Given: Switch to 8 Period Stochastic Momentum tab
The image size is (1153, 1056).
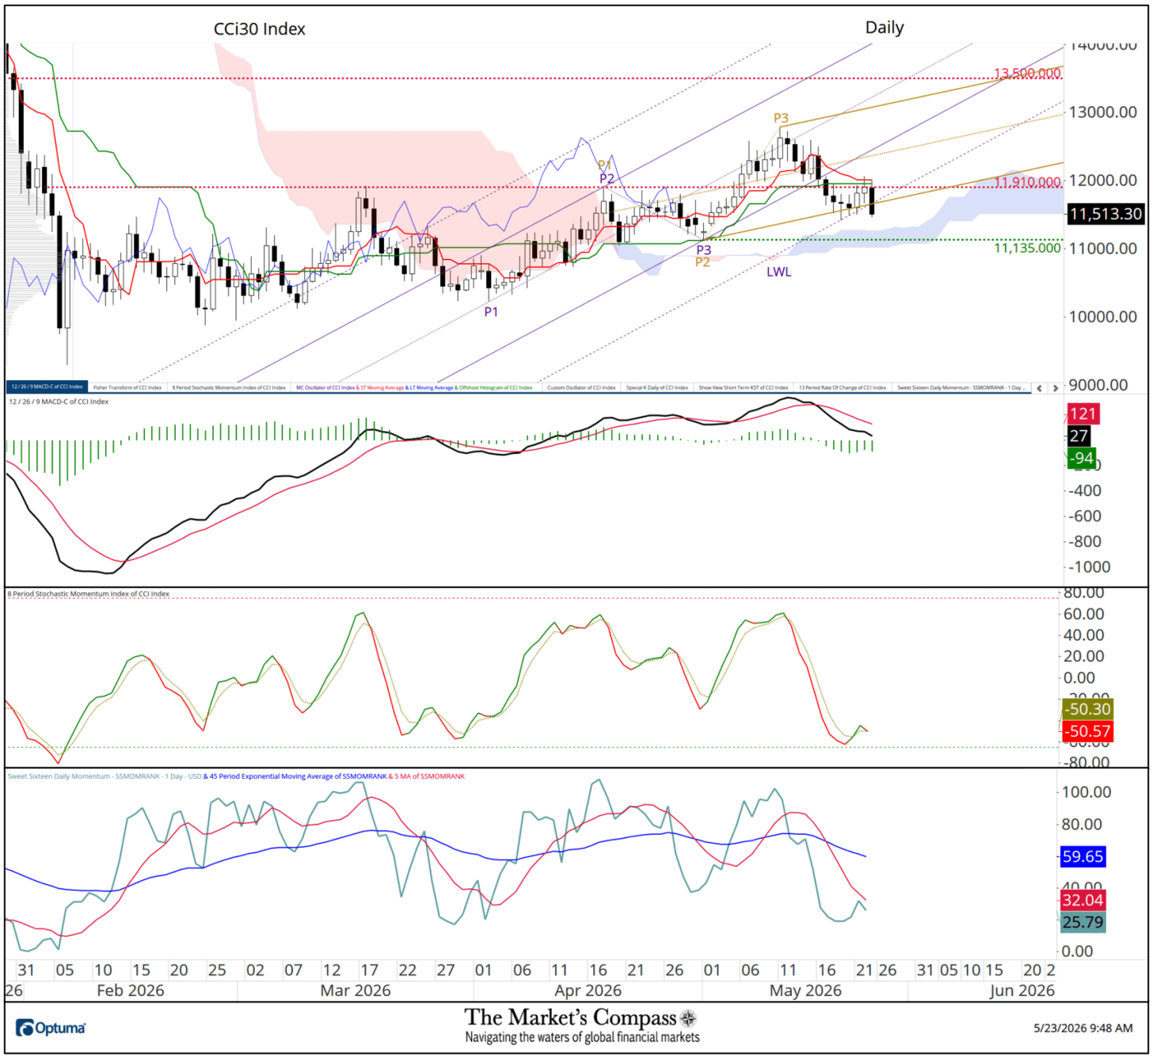Looking at the screenshot, I should (x=229, y=387).
